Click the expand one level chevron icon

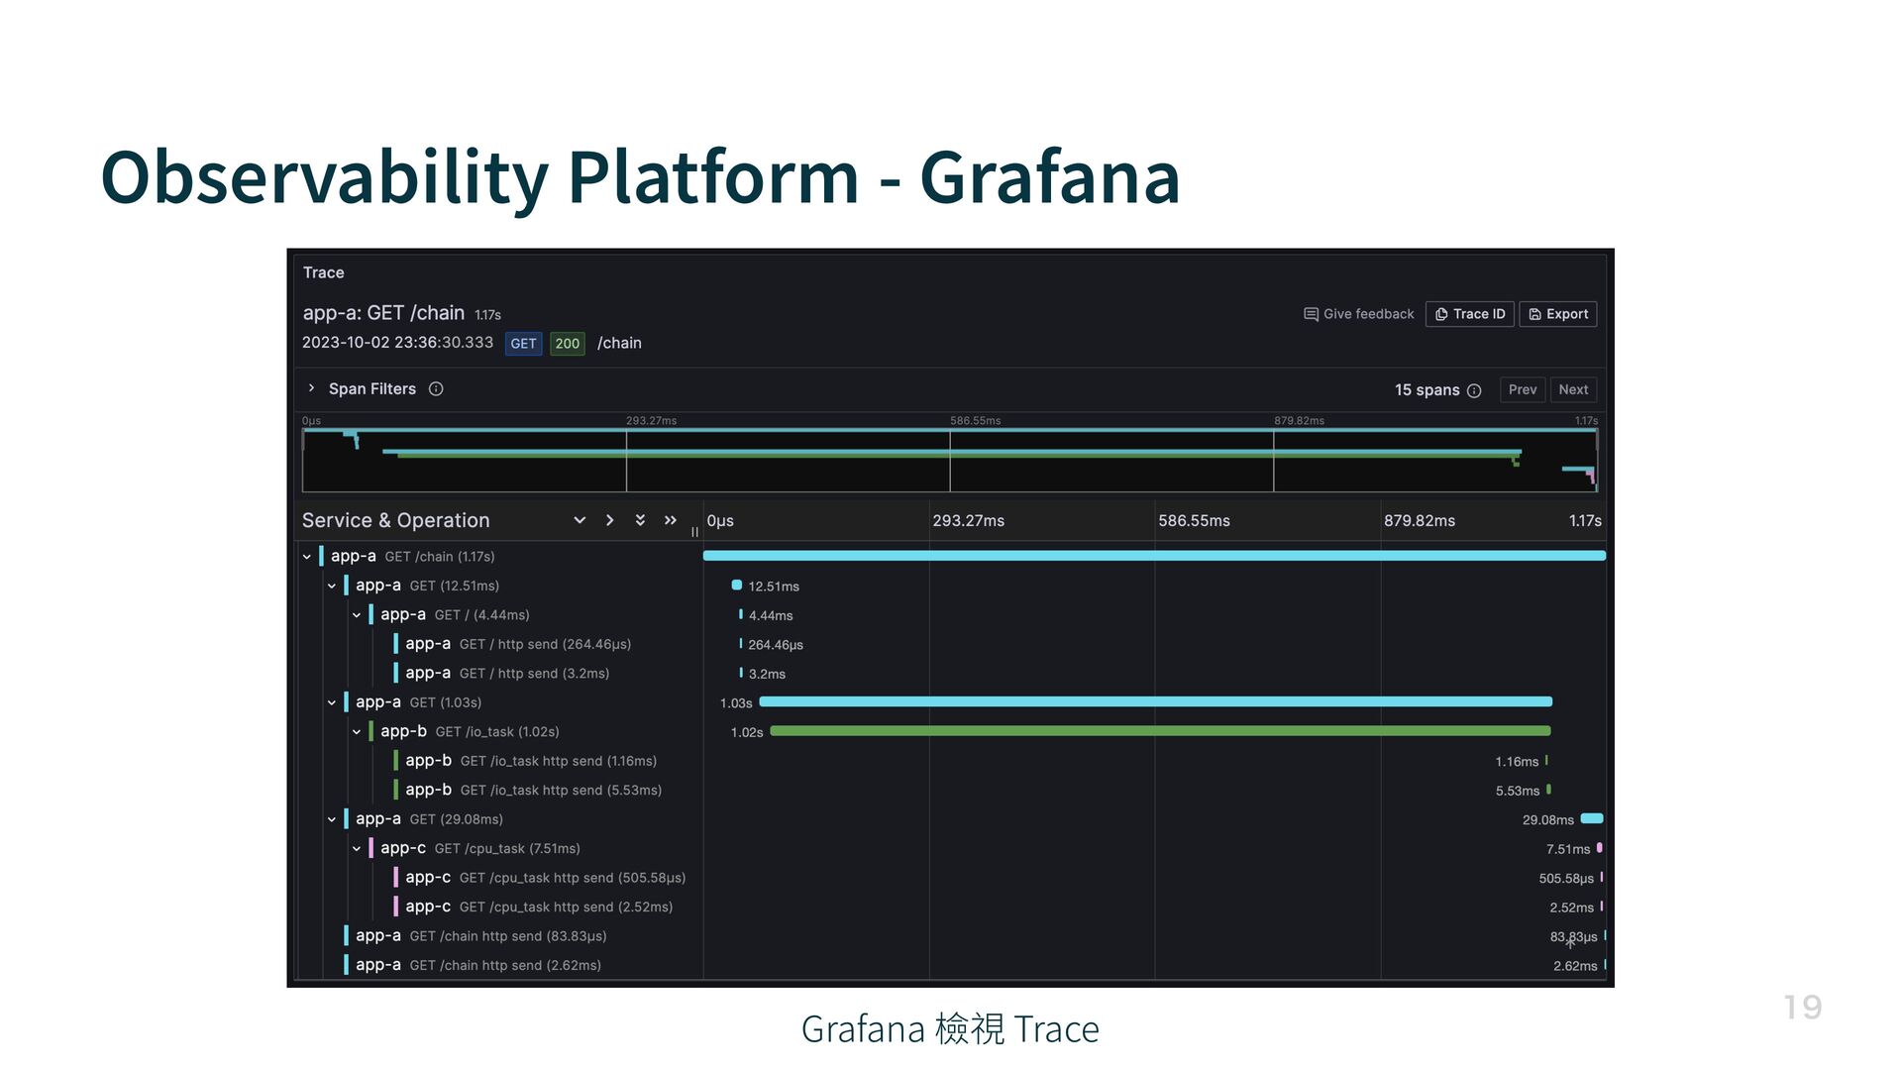point(580,520)
